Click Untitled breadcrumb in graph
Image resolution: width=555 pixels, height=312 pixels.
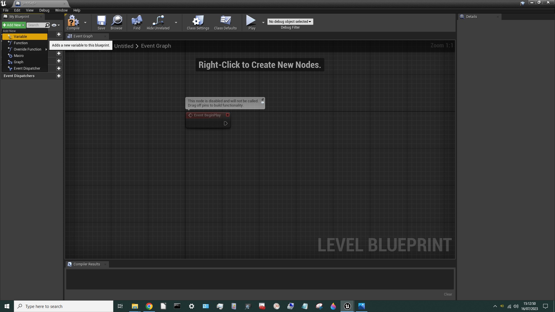(124, 46)
